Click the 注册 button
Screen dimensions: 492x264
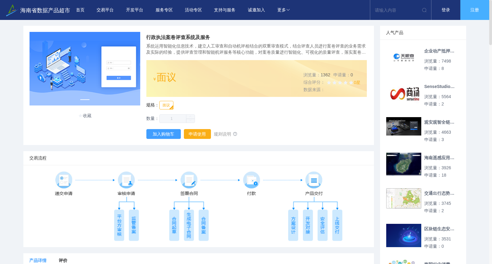pyautogui.click(x=474, y=10)
